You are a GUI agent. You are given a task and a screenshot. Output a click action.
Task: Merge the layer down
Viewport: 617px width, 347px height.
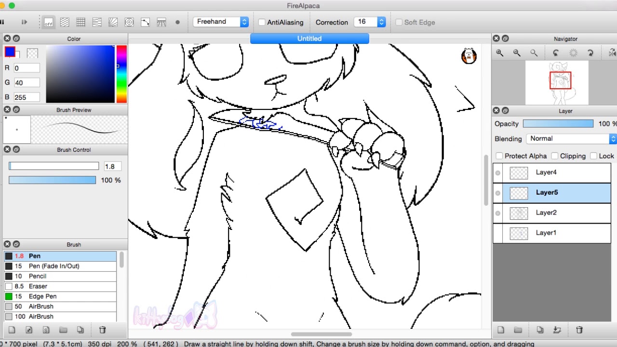pos(557,330)
